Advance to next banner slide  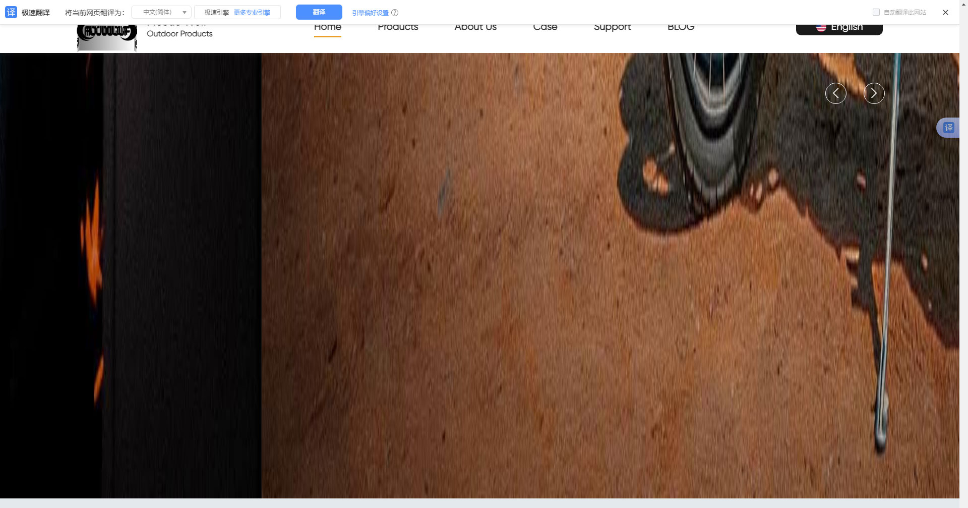pos(874,93)
